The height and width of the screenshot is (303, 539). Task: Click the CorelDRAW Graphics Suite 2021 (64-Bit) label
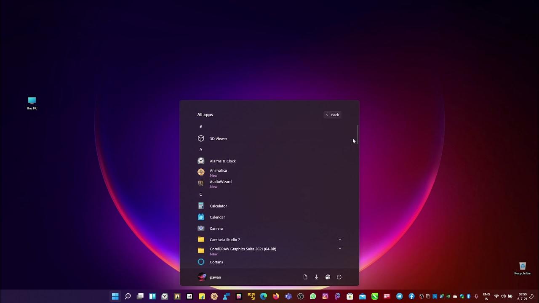click(x=243, y=249)
